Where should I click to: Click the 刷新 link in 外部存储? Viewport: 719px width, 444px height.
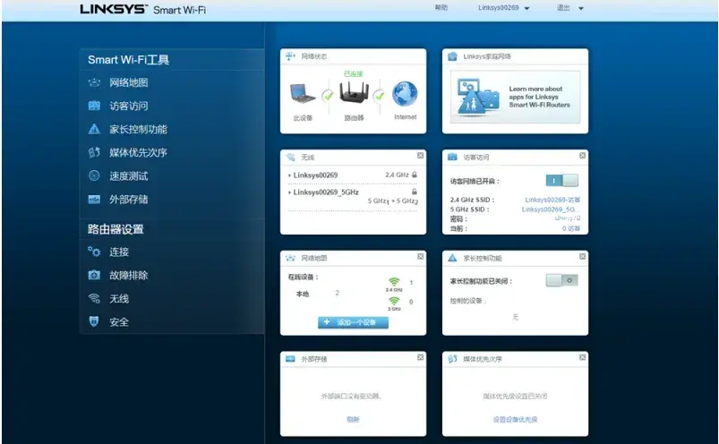point(353,419)
